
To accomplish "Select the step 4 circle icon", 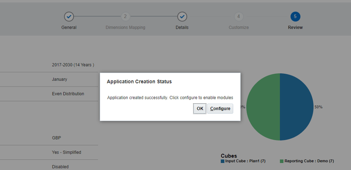I will pyautogui.click(x=239, y=17).
